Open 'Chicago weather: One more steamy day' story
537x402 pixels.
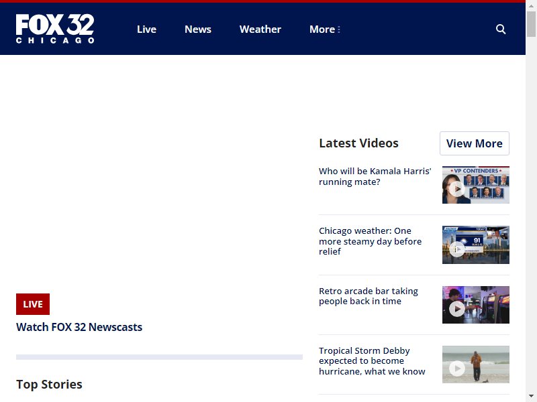(370, 241)
